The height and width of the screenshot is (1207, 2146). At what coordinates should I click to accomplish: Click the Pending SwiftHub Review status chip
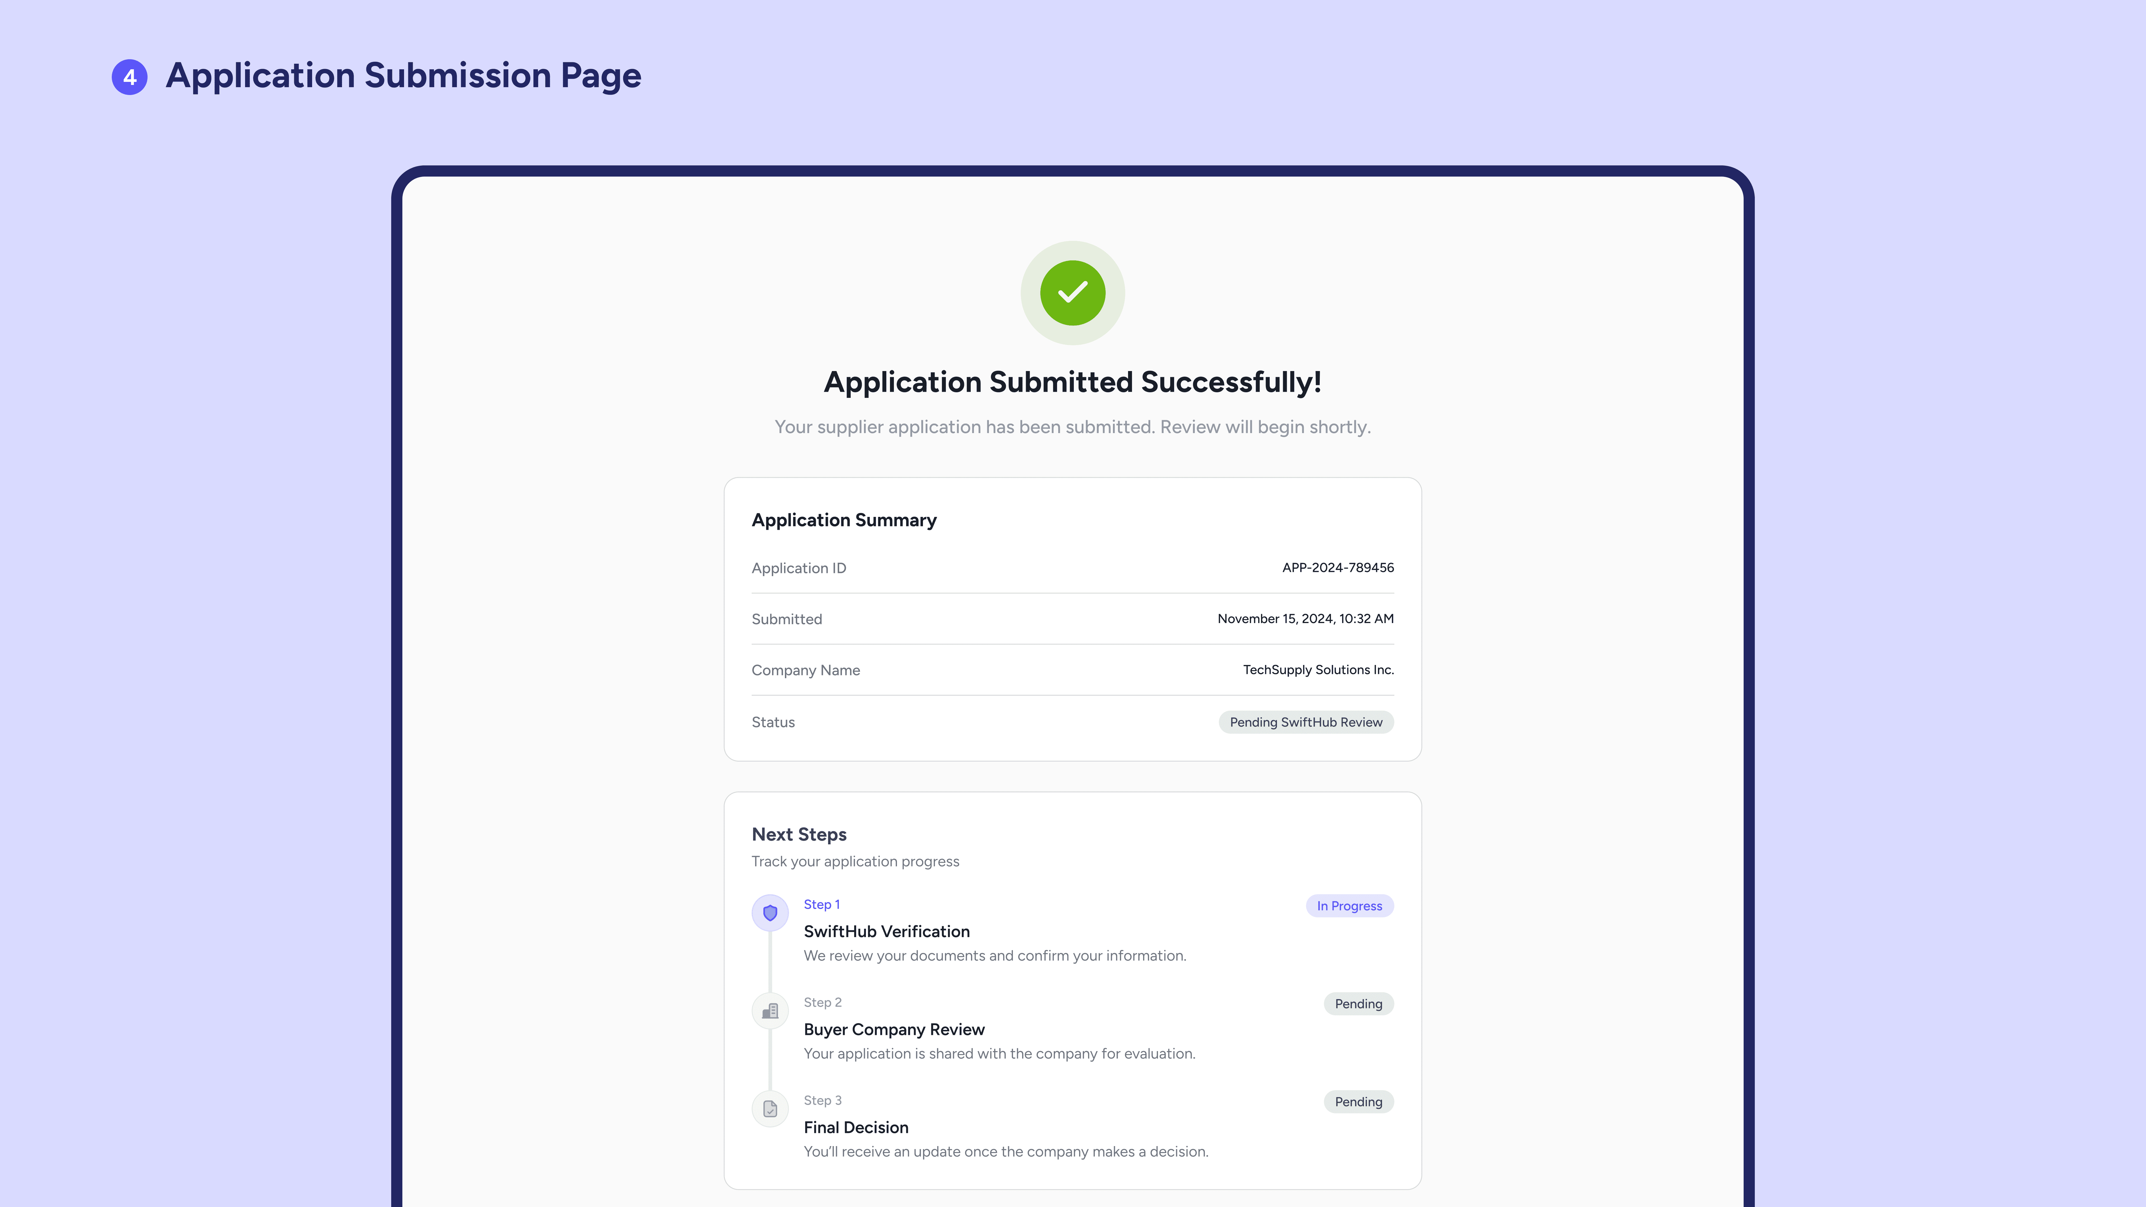pos(1305,722)
